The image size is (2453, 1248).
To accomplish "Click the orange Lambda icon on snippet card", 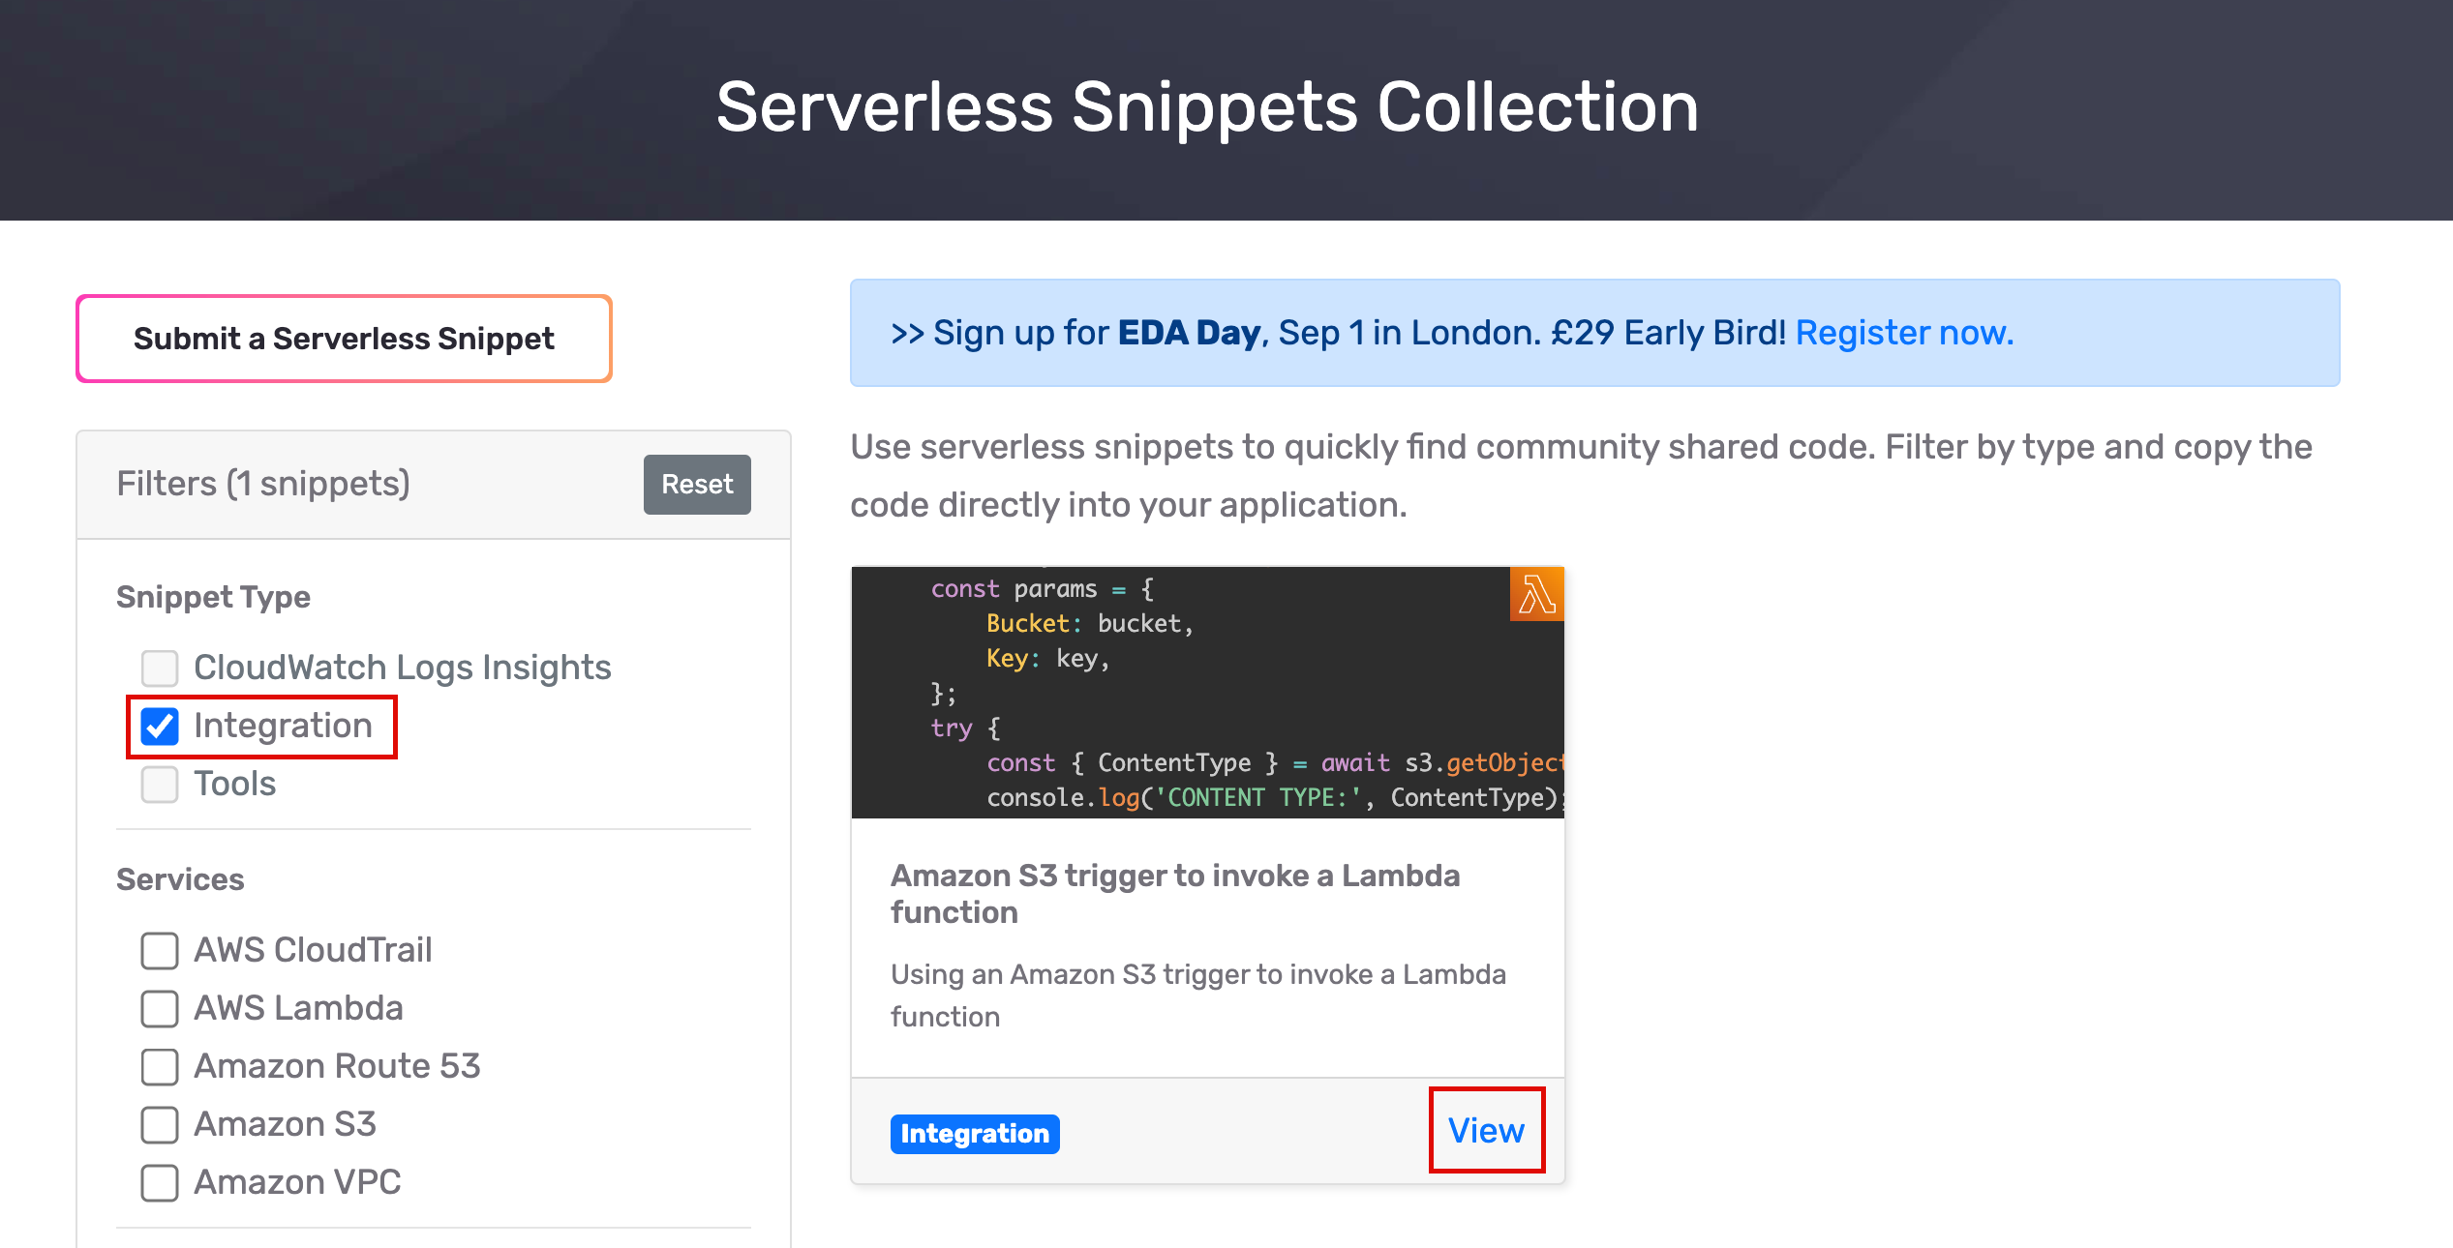I will [x=1536, y=594].
